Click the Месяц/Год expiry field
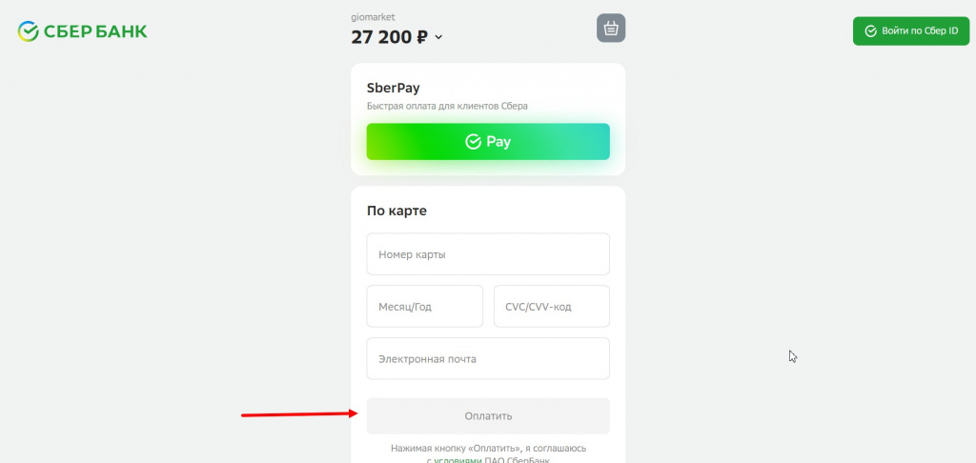 424,307
